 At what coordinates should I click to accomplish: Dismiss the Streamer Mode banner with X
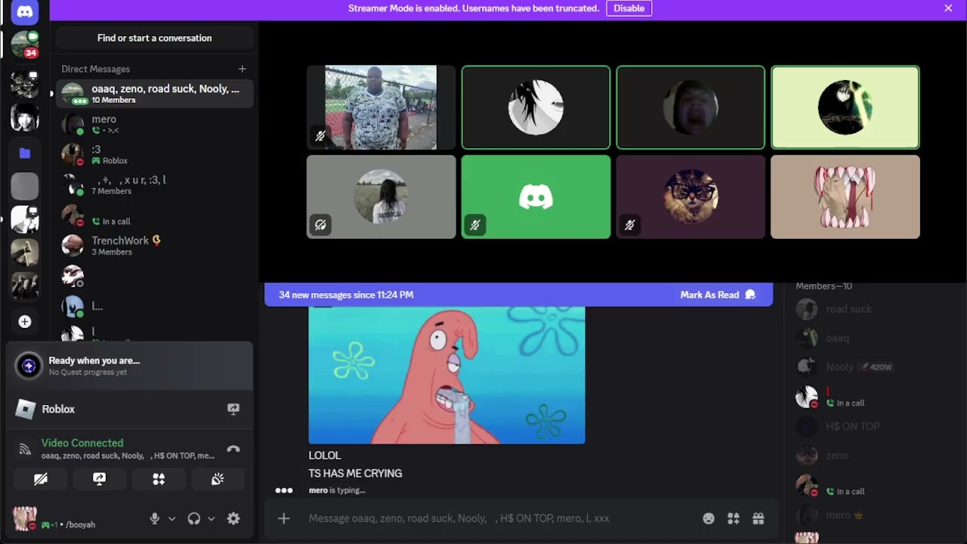[948, 8]
